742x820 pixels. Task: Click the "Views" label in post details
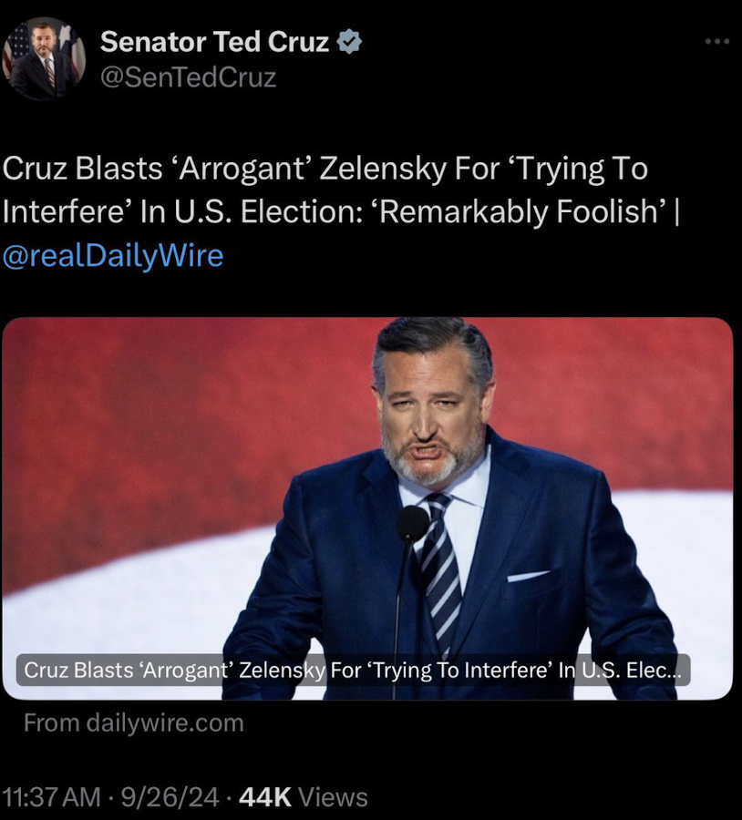333,797
